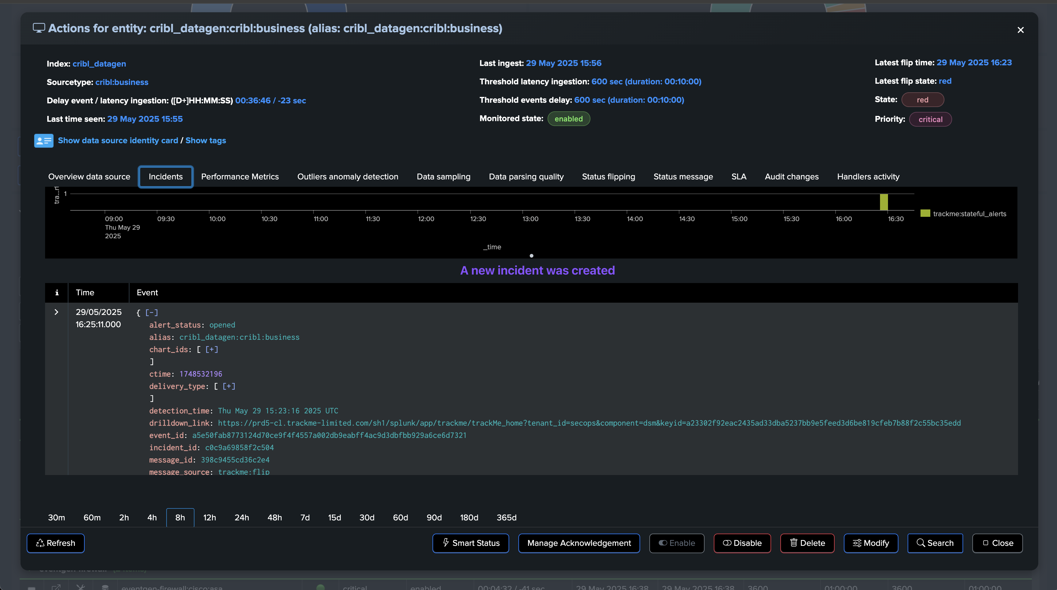
Task: Click the trackme:stateful_alerts legend swatch
Action: pos(925,213)
